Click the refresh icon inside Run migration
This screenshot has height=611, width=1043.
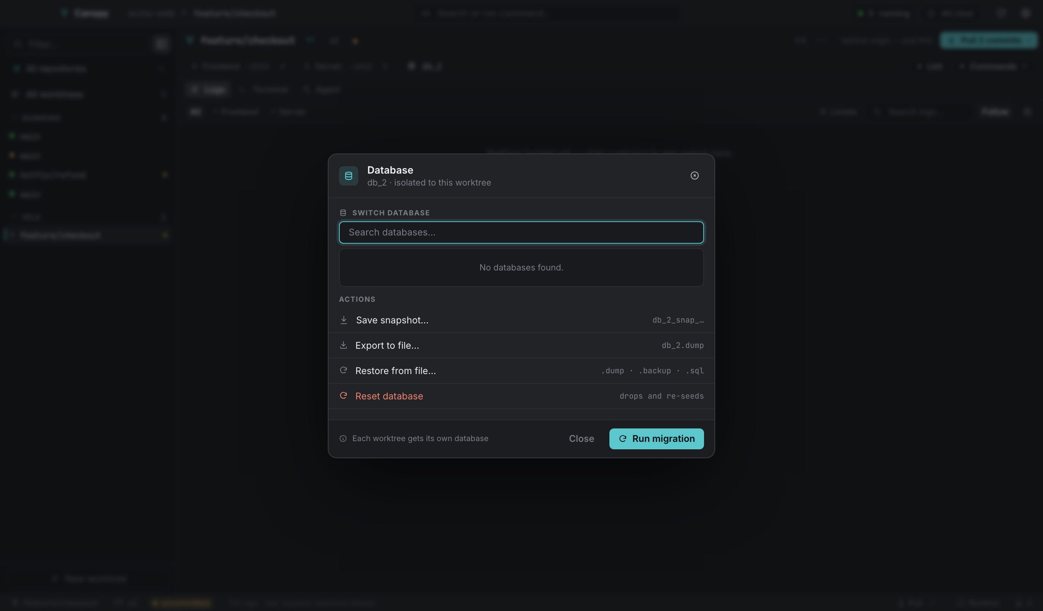click(x=622, y=439)
